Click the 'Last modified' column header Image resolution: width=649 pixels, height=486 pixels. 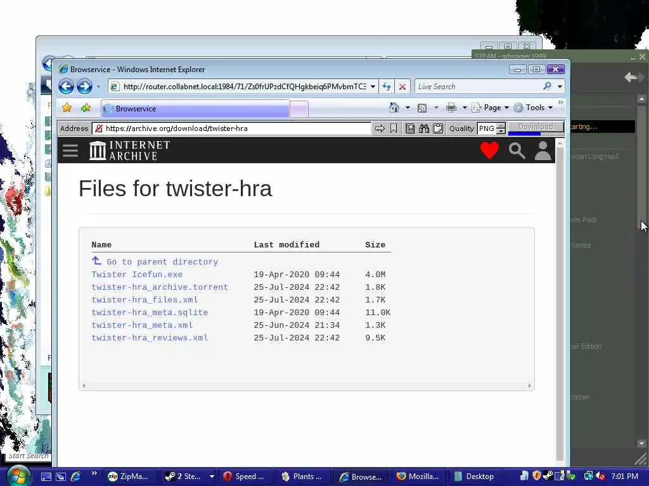pyautogui.click(x=286, y=245)
